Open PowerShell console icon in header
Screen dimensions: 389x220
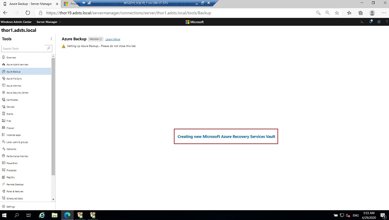pos(362,22)
